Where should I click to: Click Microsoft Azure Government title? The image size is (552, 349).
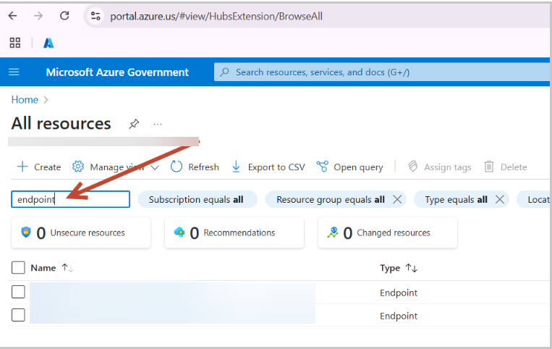pyautogui.click(x=117, y=72)
